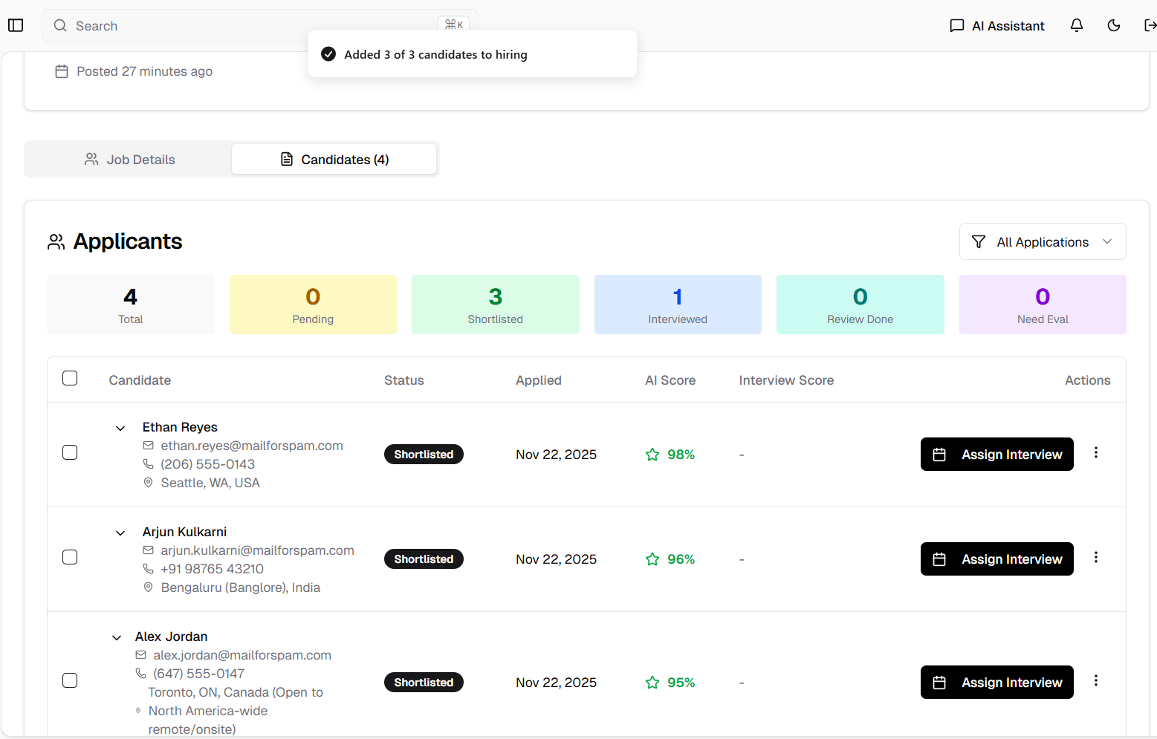Check the Ethan Reyes row checkbox
Screen dimensions: 1157x739
(x=70, y=453)
